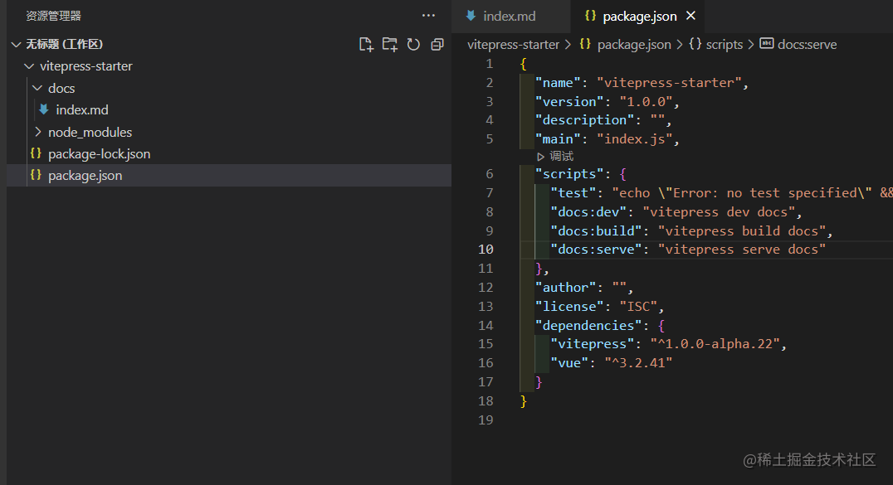This screenshot has height=485, width=893.
Task: Click the "vitepress build docs" value
Action: pyautogui.click(x=742, y=231)
